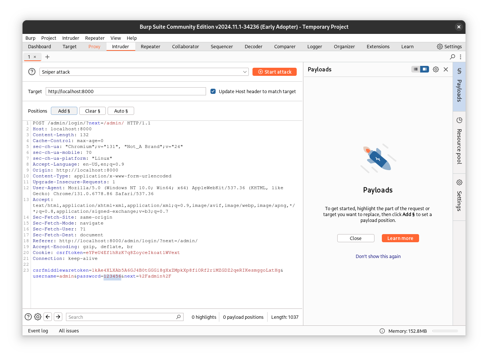Click the magnifier inside the editor search box
The width and height of the screenshot is (488, 360).
(x=179, y=317)
